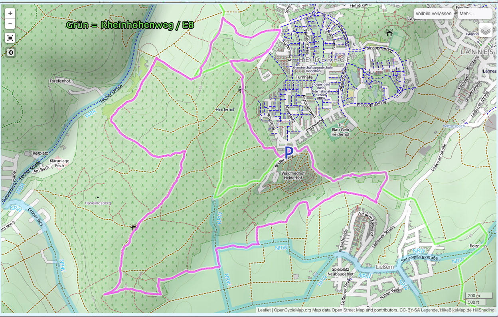Click the blue P parking marker
498x317 pixels.
coord(289,152)
